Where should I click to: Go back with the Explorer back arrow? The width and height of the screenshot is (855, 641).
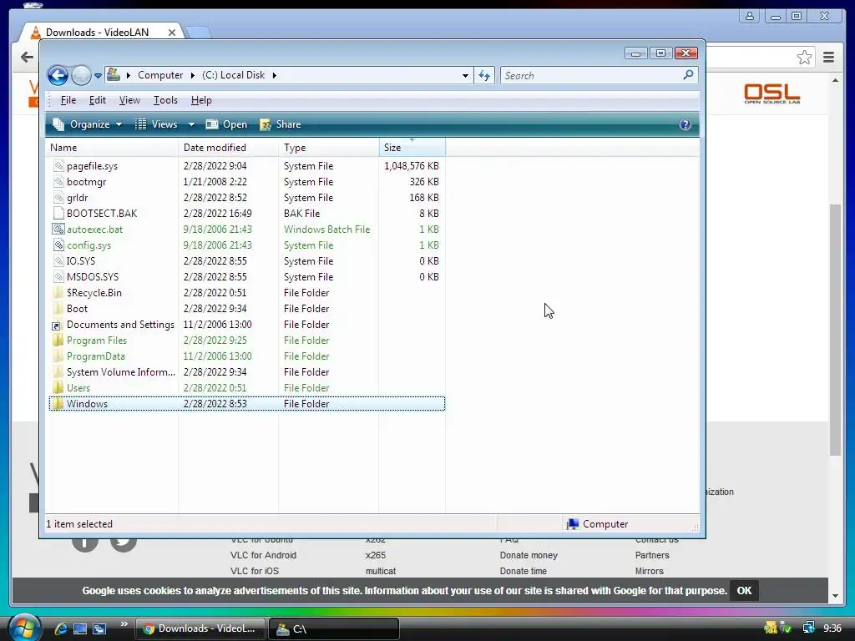point(58,75)
